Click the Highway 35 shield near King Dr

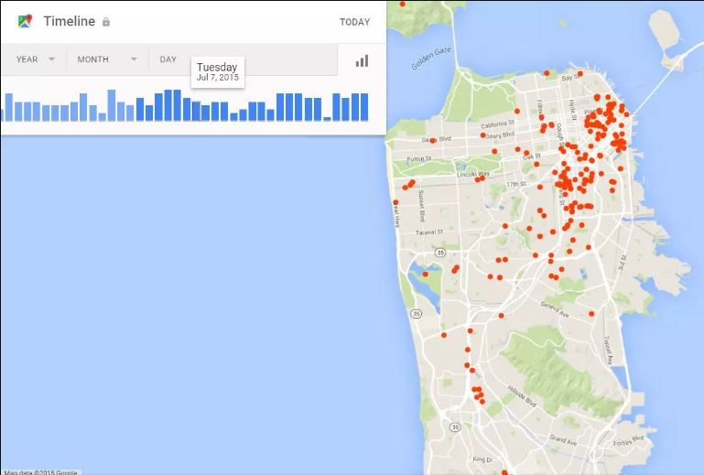tap(455, 427)
